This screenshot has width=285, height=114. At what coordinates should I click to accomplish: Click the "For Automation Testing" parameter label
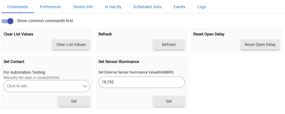point(24,72)
